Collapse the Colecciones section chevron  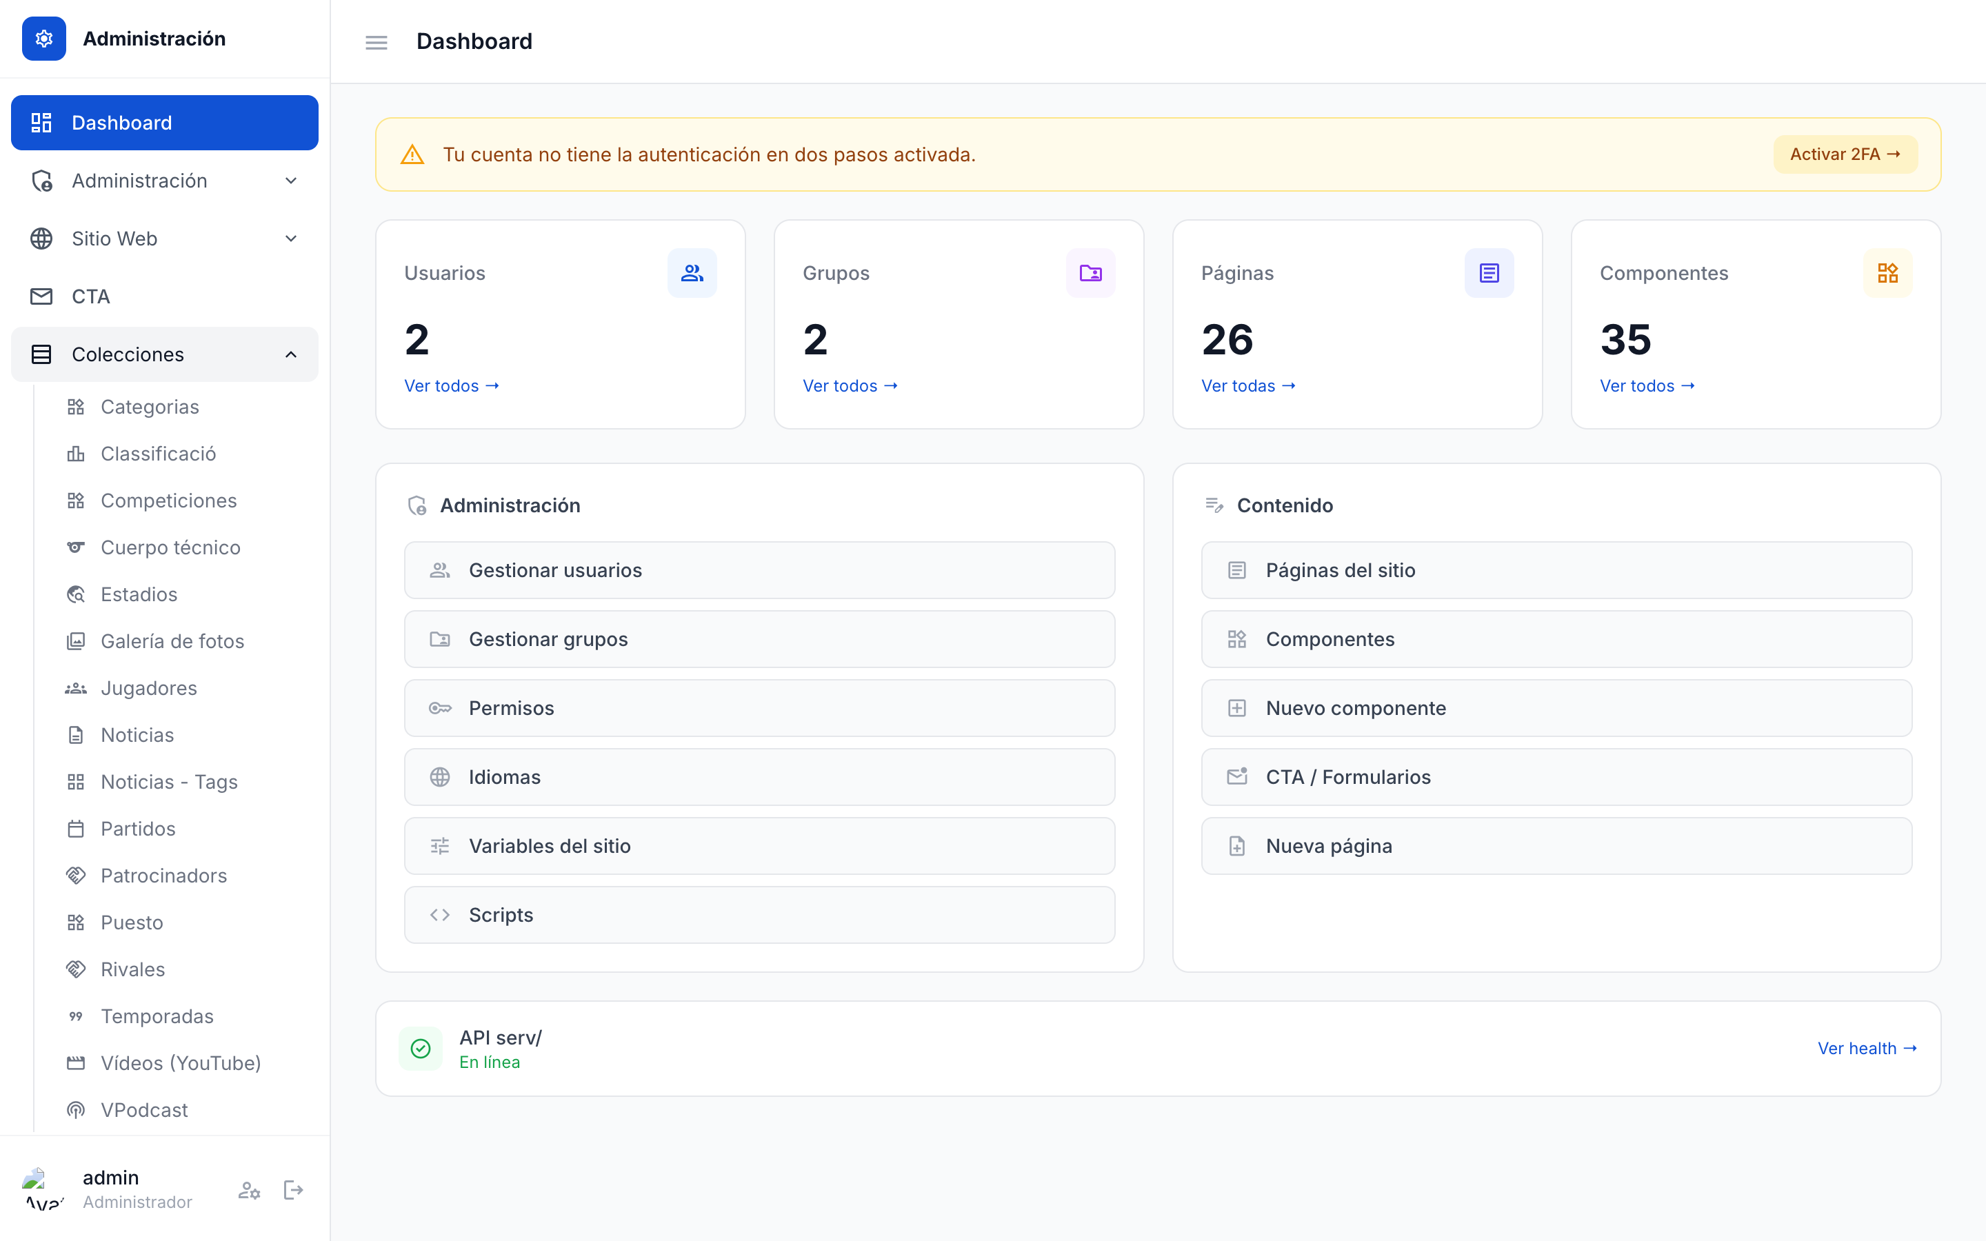click(x=290, y=354)
